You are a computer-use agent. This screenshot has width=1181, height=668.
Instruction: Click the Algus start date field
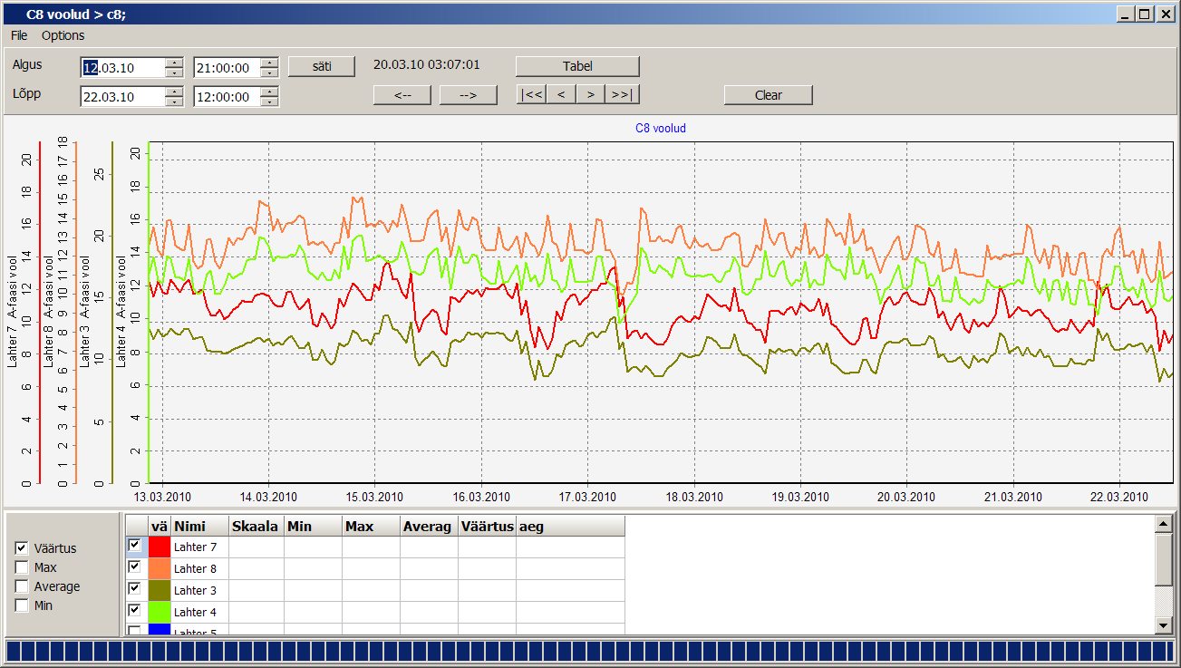[x=122, y=68]
